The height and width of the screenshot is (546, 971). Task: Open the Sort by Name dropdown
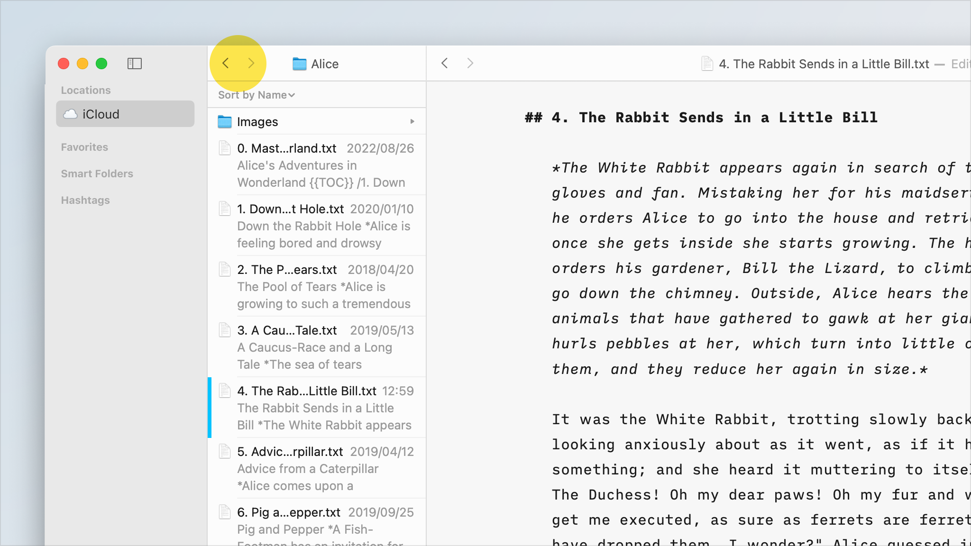click(256, 95)
